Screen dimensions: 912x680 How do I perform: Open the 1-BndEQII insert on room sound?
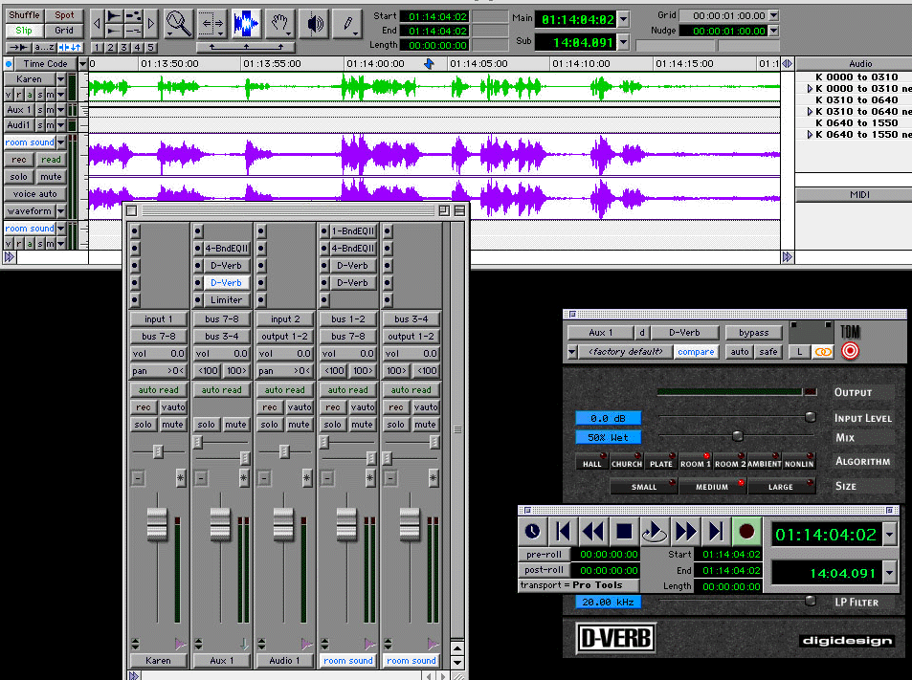(x=353, y=230)
